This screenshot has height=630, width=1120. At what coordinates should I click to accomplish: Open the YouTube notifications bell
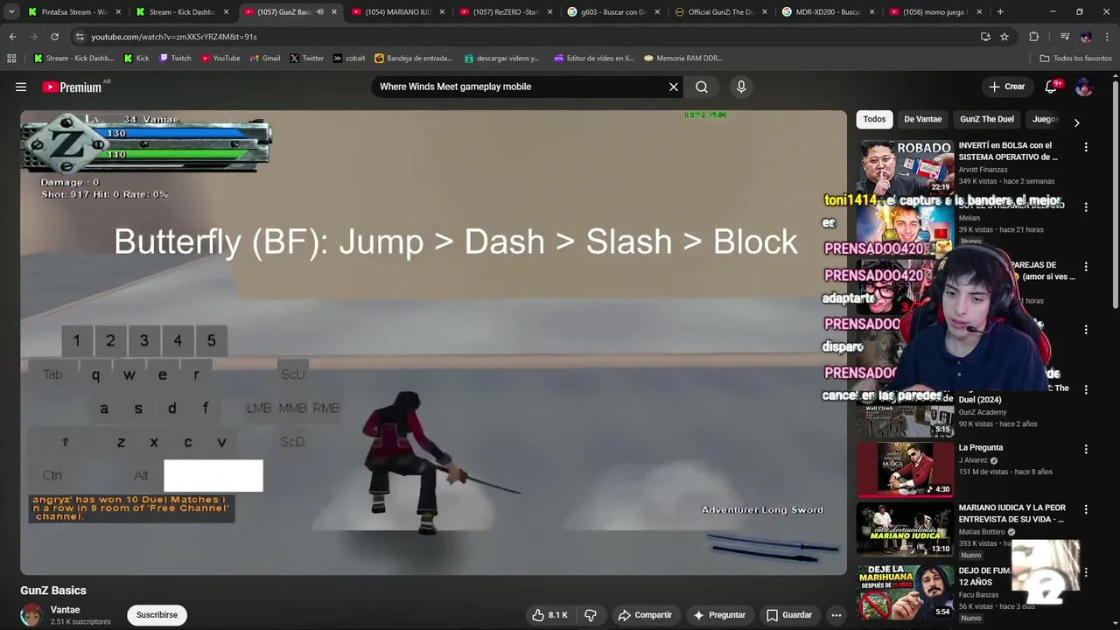pos(1051,87)
